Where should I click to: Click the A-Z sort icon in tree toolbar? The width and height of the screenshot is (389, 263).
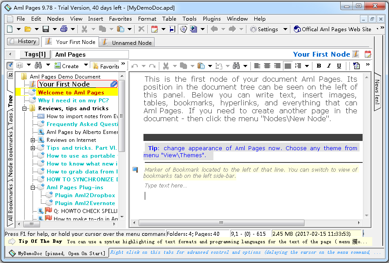[x=20, y=65]
